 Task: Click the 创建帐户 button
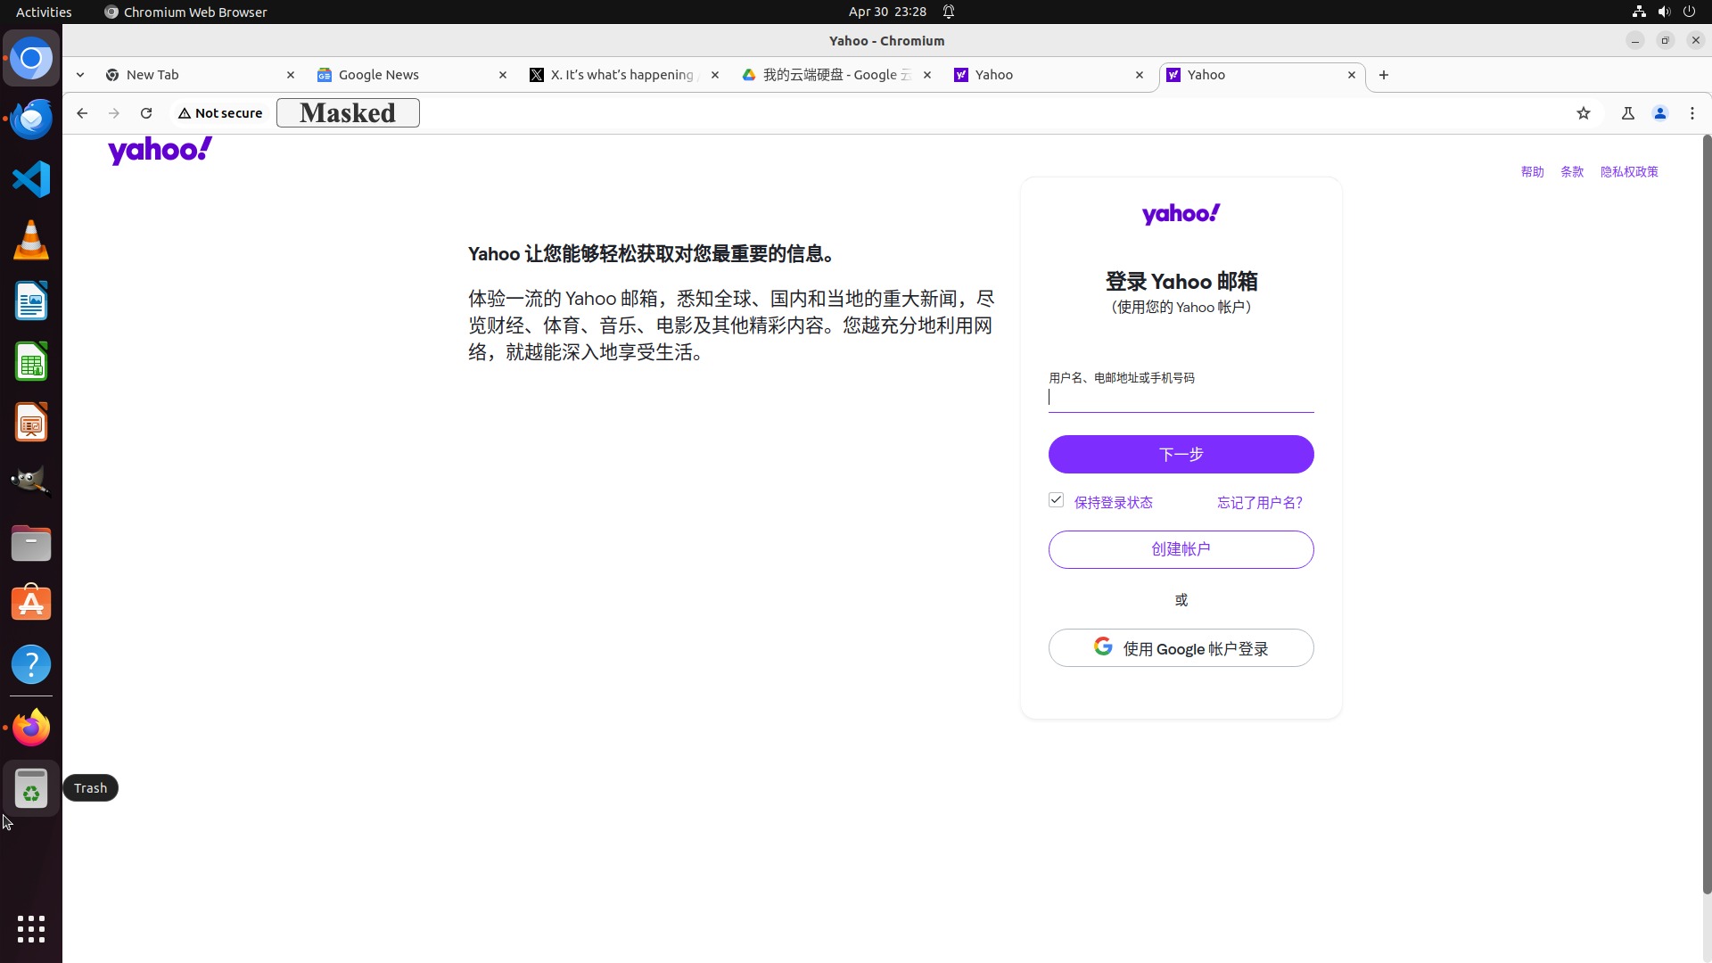pyautogui.click(x=1181, y=549)
